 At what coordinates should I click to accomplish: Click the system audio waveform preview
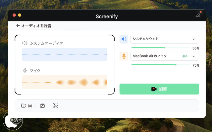tap(65, 54)
